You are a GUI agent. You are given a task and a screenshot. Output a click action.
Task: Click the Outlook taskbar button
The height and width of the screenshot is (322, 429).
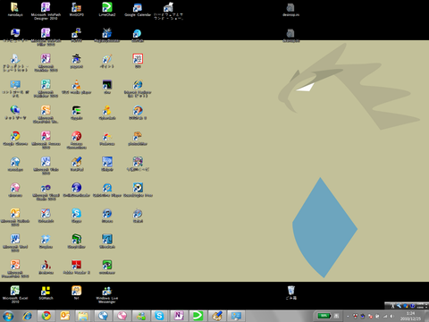64,316
